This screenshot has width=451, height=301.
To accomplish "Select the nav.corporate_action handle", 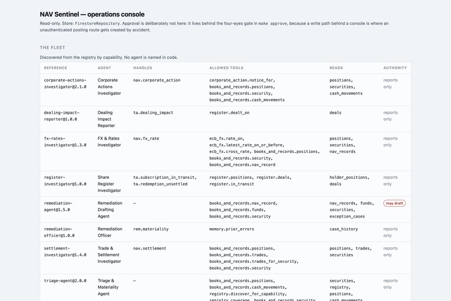I will click(157, 80).
